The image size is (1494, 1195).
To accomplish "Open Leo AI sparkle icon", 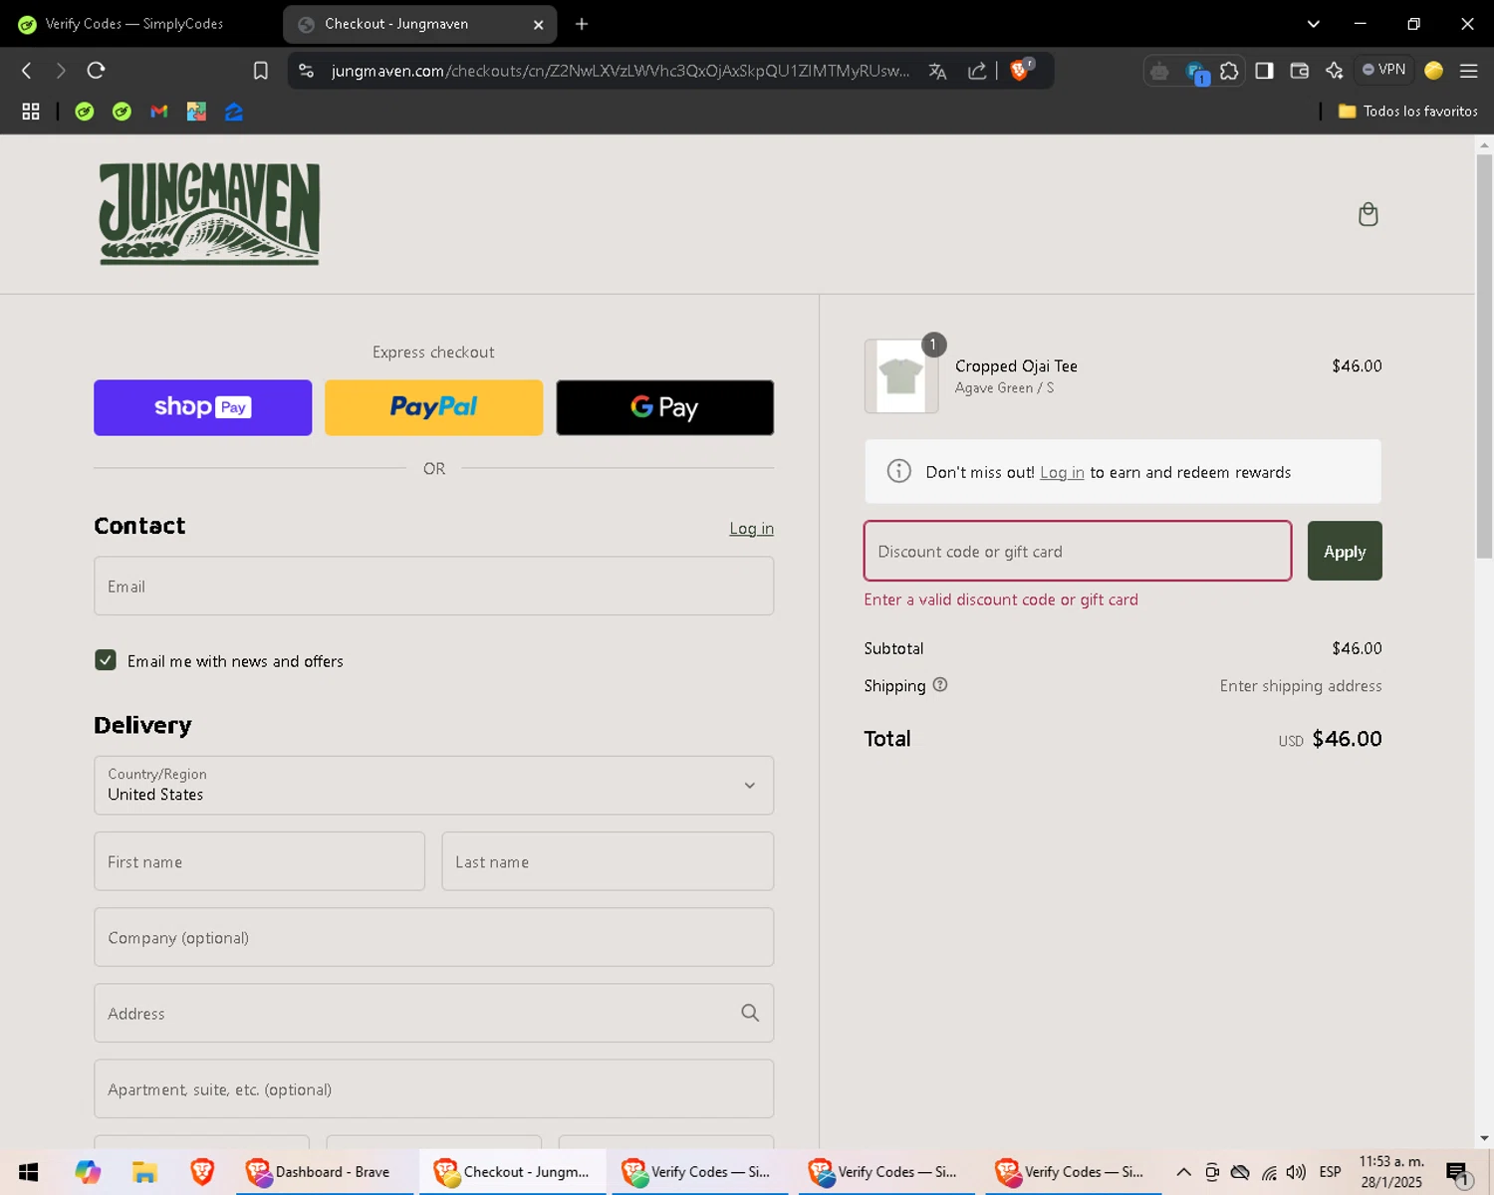I will coord(1335,71).
